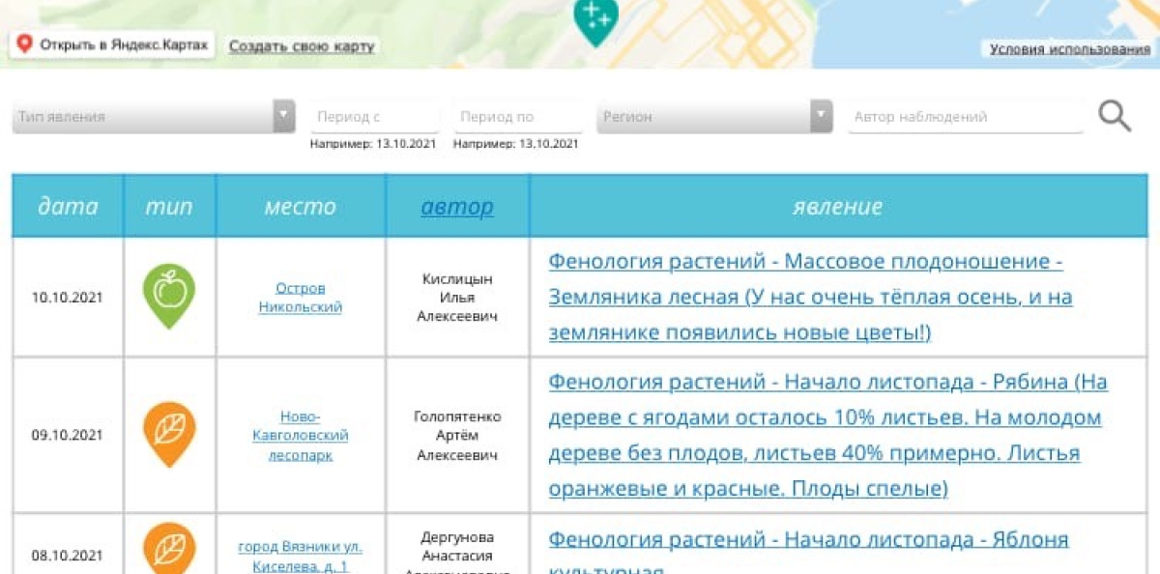
Task: Sort table by автор column header
Action: (457, 206)
